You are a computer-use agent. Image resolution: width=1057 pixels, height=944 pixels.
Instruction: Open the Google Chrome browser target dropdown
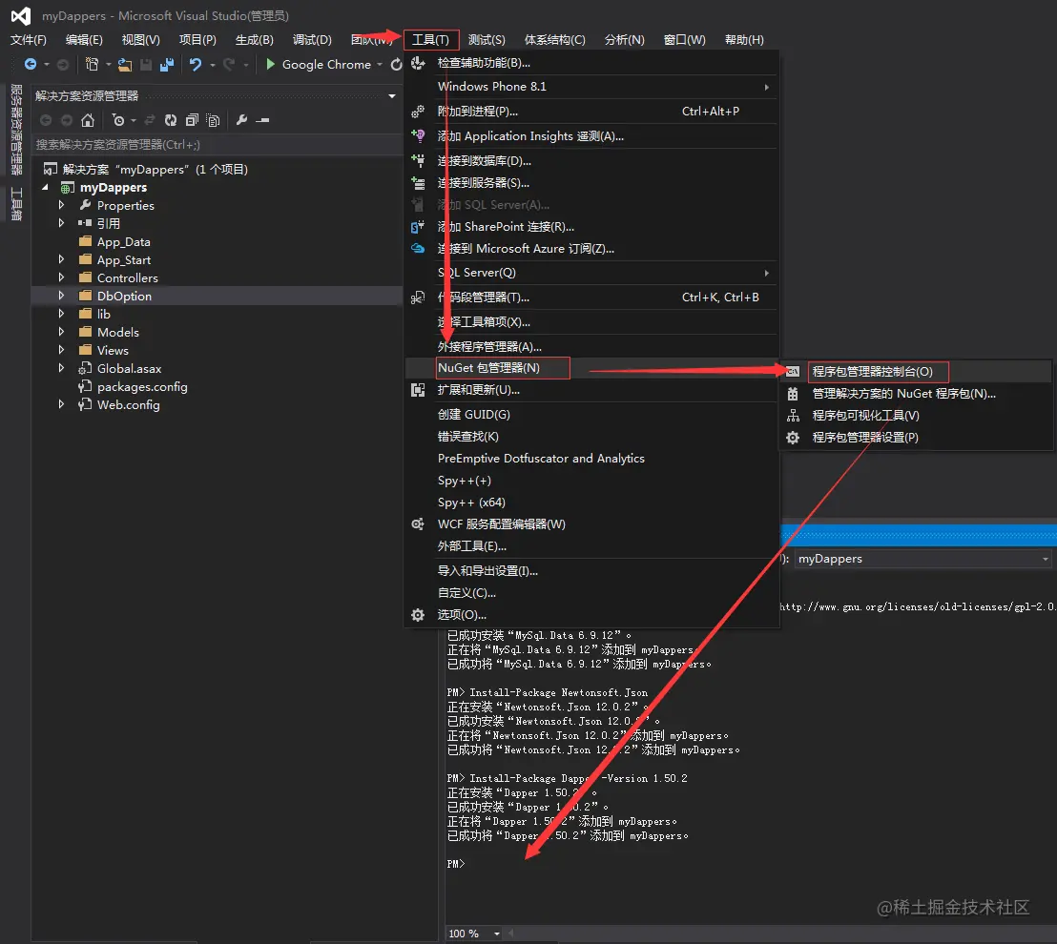coord(380,65)
